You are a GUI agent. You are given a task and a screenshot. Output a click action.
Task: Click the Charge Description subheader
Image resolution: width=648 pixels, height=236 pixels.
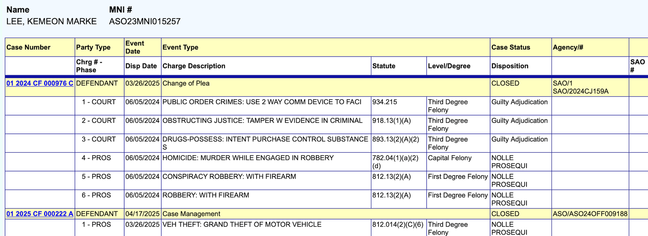[x=194, y=66]
